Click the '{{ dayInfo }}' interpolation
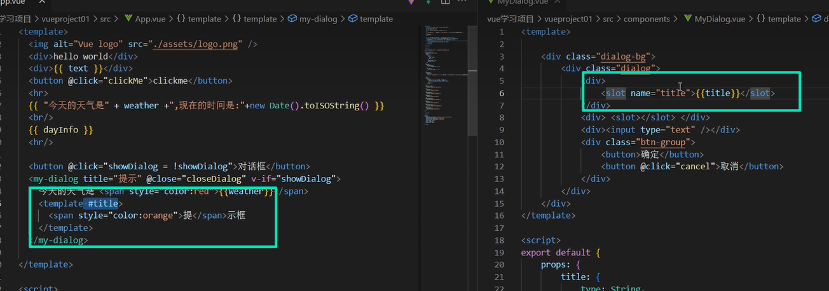 click(x=61, y=130)
